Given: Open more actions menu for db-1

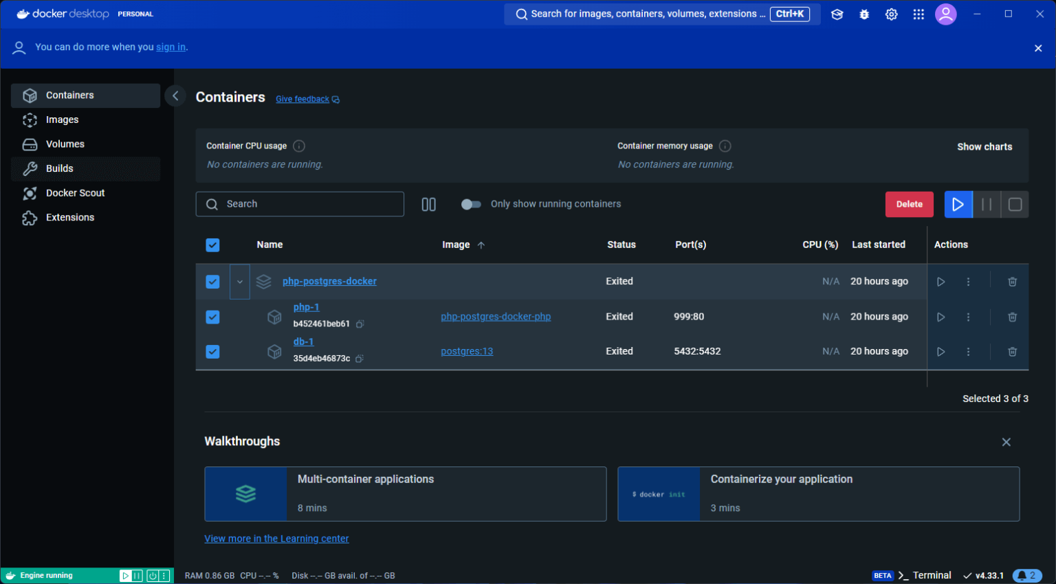Looking at the screenshot, I should (968, 352).
